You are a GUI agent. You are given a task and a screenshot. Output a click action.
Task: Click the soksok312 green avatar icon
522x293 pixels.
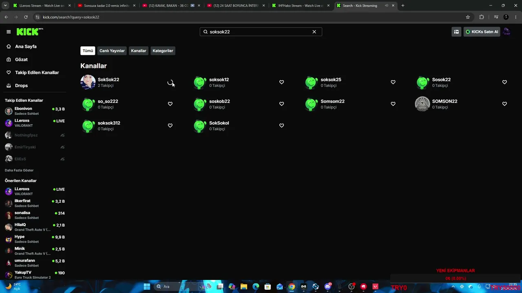[88, 125]
